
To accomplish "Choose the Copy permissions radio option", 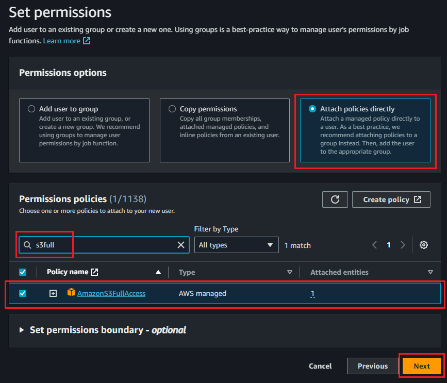I will [172, 109].
